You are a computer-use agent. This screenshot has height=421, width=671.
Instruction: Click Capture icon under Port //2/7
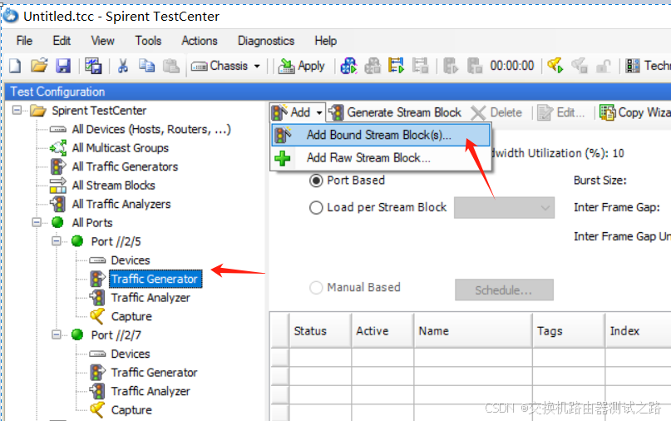pyautogui.click(x=97, y=410)
